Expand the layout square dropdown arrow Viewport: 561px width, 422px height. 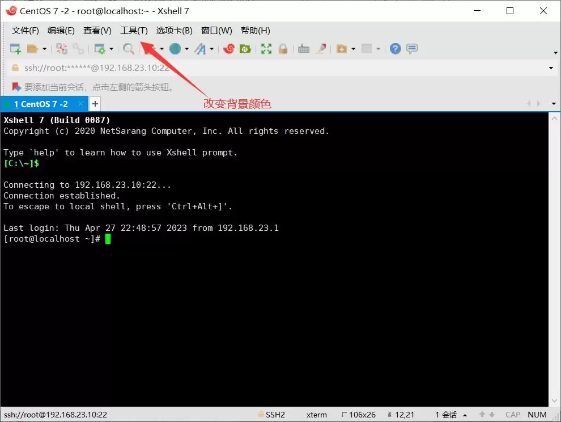[x=378, y=49]
